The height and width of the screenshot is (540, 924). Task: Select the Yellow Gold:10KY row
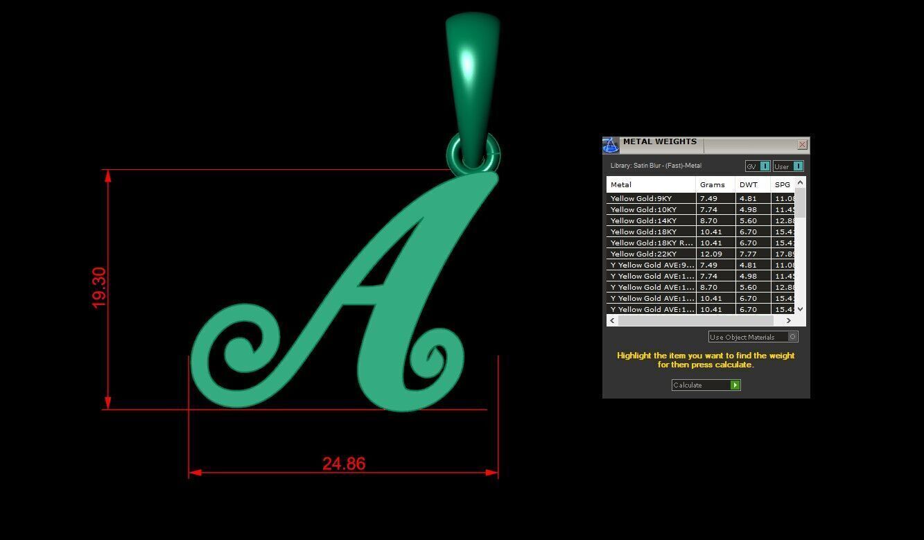[x=700, y=209]
